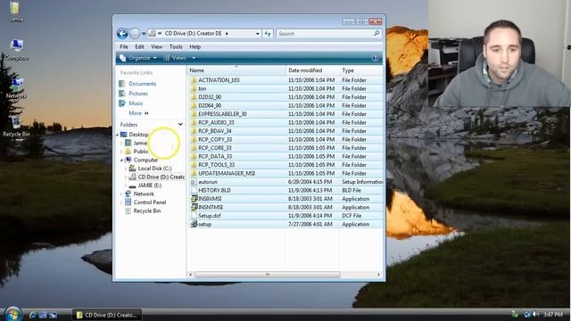Select Network in folder tree
Image resolution: width=571 pixels, height=321 pixels.
point(144,194)
